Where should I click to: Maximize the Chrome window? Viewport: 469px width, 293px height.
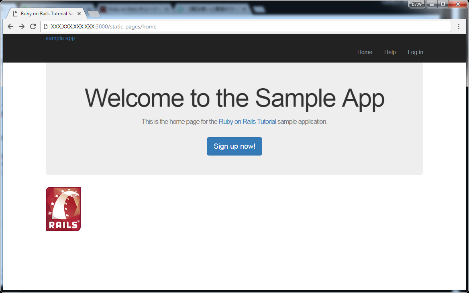(443, 4)
